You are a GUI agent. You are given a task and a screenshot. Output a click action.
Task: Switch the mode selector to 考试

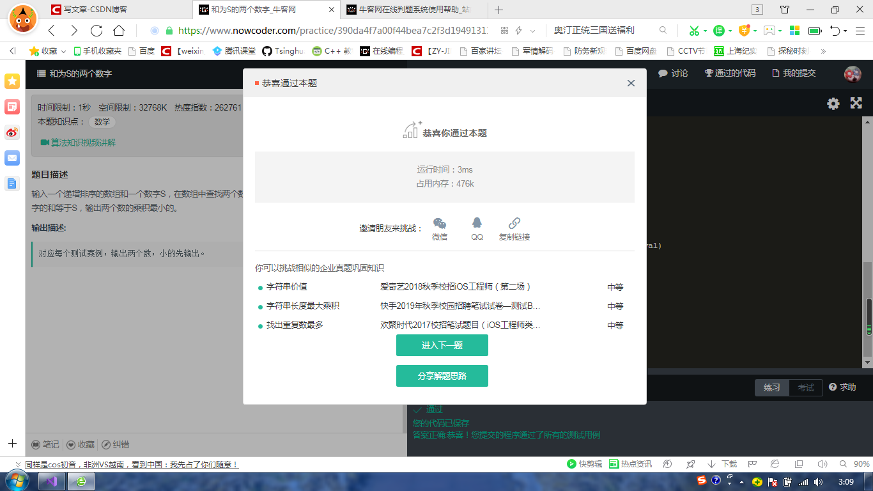[x=805, y=387]
